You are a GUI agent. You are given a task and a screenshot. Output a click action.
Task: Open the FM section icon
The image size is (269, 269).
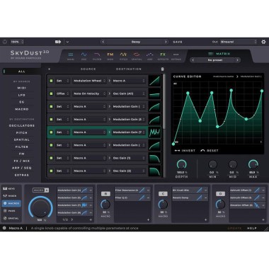(110, 55)
